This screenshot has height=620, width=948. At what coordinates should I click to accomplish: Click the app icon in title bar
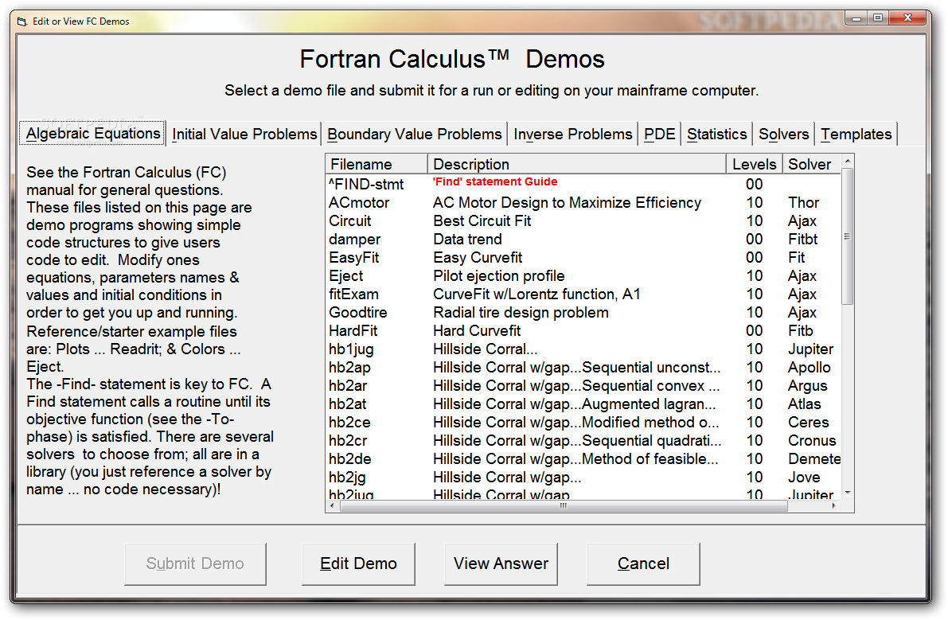pos(22,21)
